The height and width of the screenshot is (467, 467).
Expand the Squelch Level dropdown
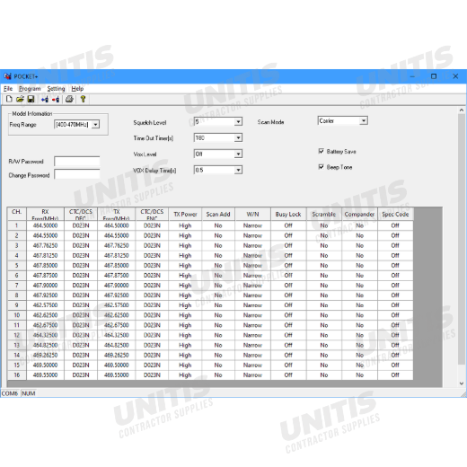click(238, 121)
